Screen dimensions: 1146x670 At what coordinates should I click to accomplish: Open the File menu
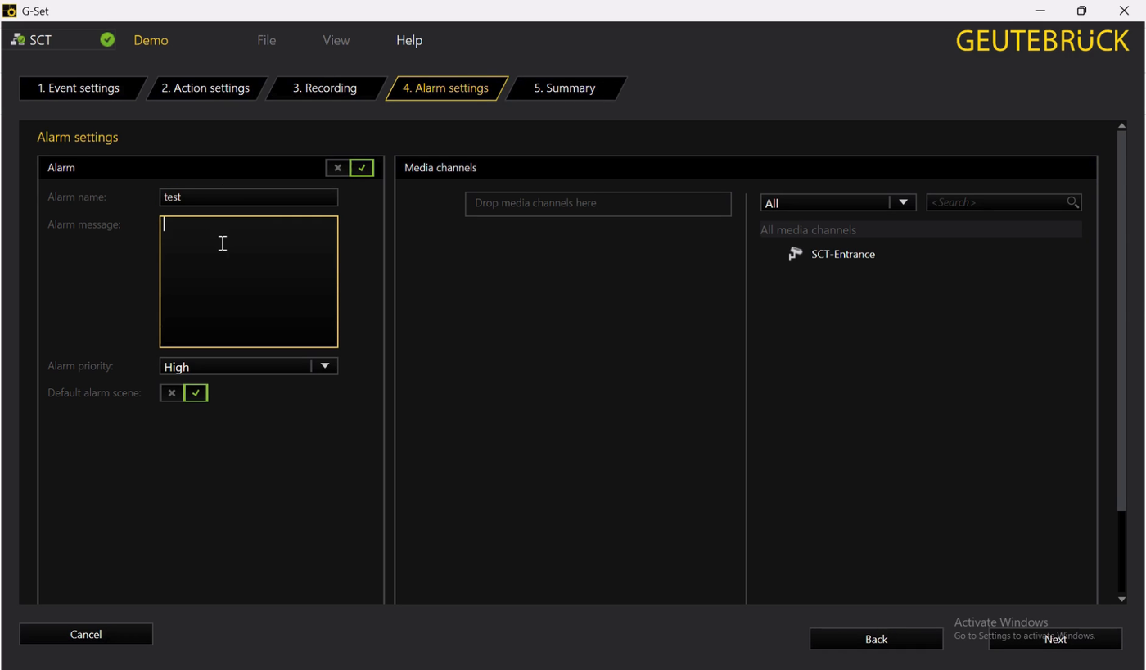pyautogui.click(x=266, y=40)
